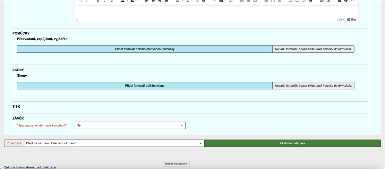Click the 'p' element path in status bar

pyautogui.click(x=77, y=20)
